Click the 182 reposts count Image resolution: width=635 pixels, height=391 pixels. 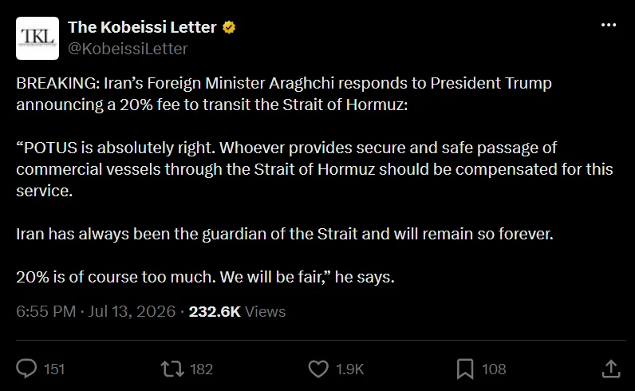click(x=201, y=369)
